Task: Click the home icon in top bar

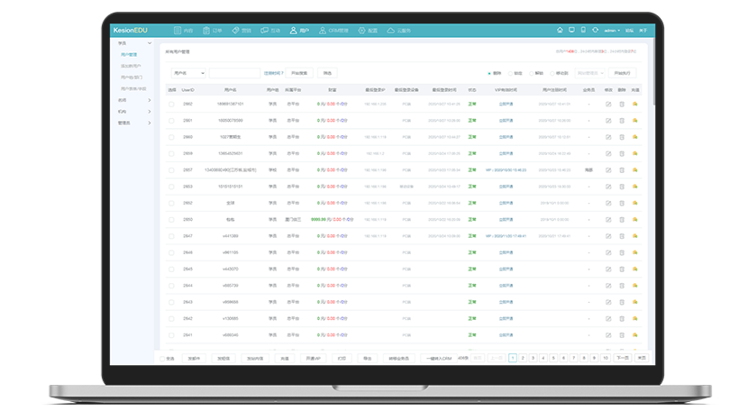Action: pos(560,31)
